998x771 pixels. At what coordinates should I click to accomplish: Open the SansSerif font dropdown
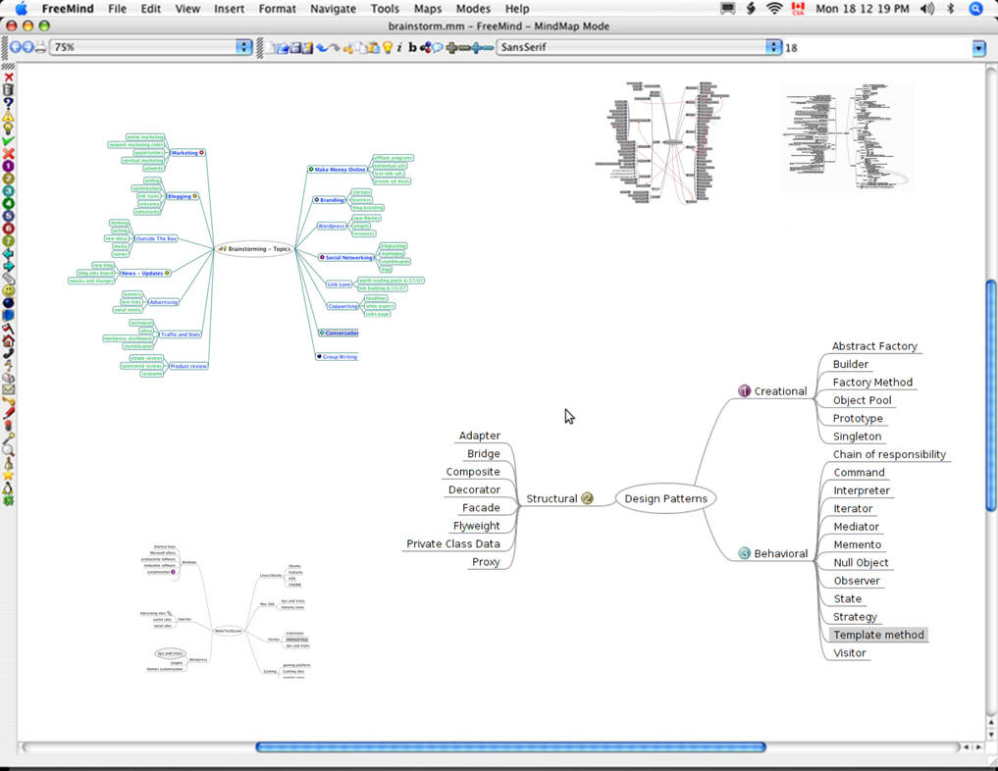773,47
